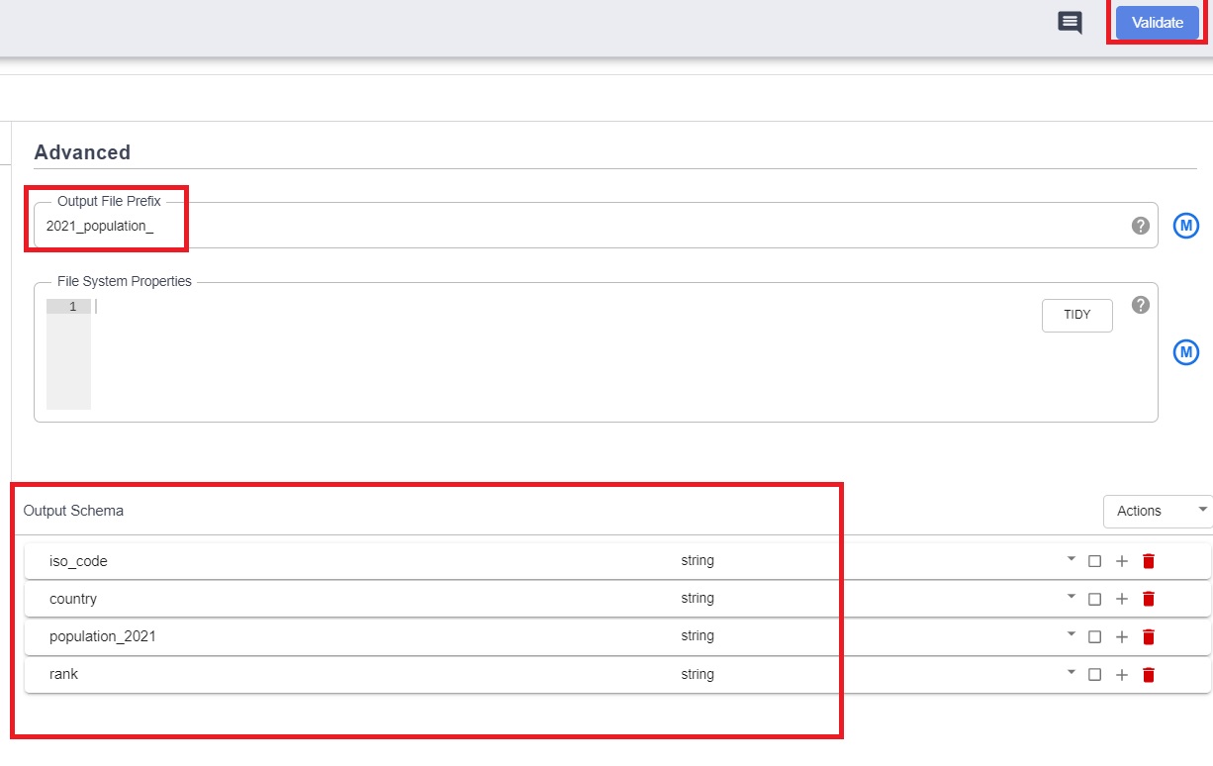Click the help icon beside File System Properties
The image size is (1213, 766).
coord(1141,304)
